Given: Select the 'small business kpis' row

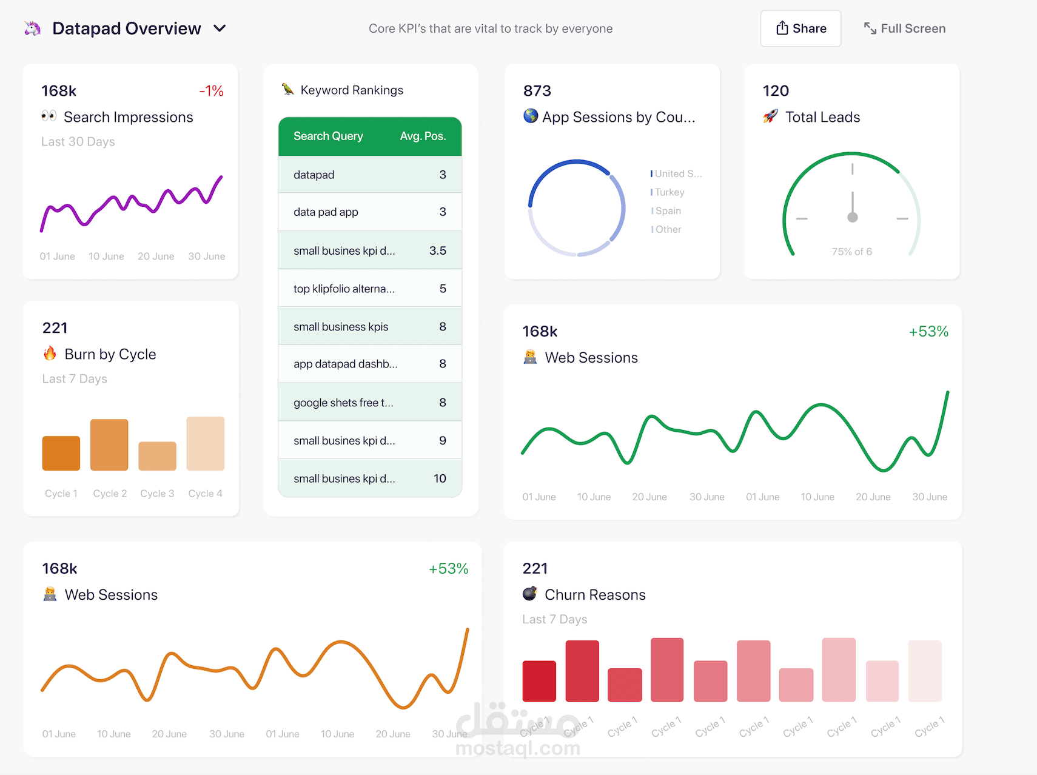Looking at the screenshot, I should tap(370, 327).
